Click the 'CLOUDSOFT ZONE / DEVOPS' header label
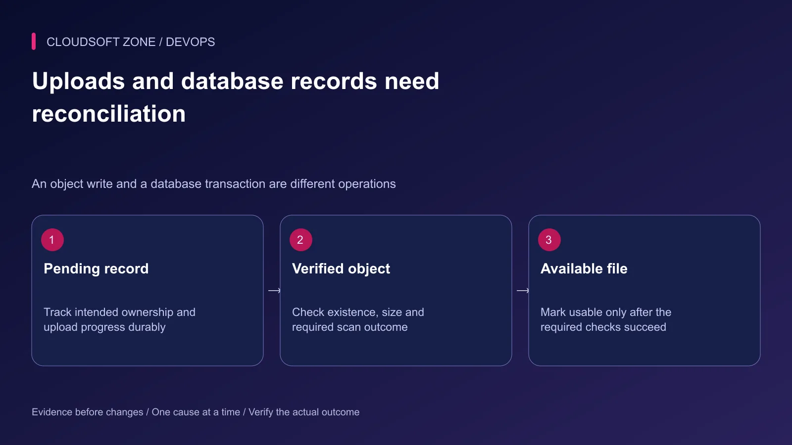 click(131, 42)
